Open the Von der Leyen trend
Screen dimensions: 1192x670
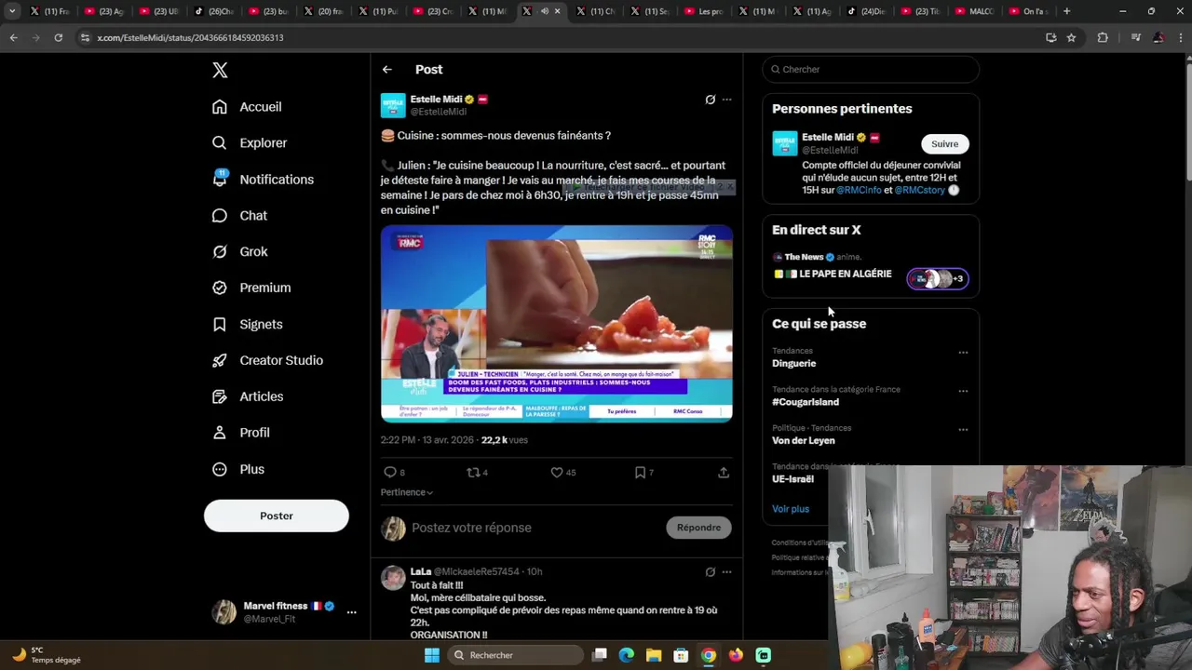(804, 440)
